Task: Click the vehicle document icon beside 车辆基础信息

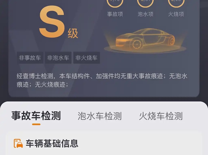Action: pyautogui.click(x=18, y=143)
